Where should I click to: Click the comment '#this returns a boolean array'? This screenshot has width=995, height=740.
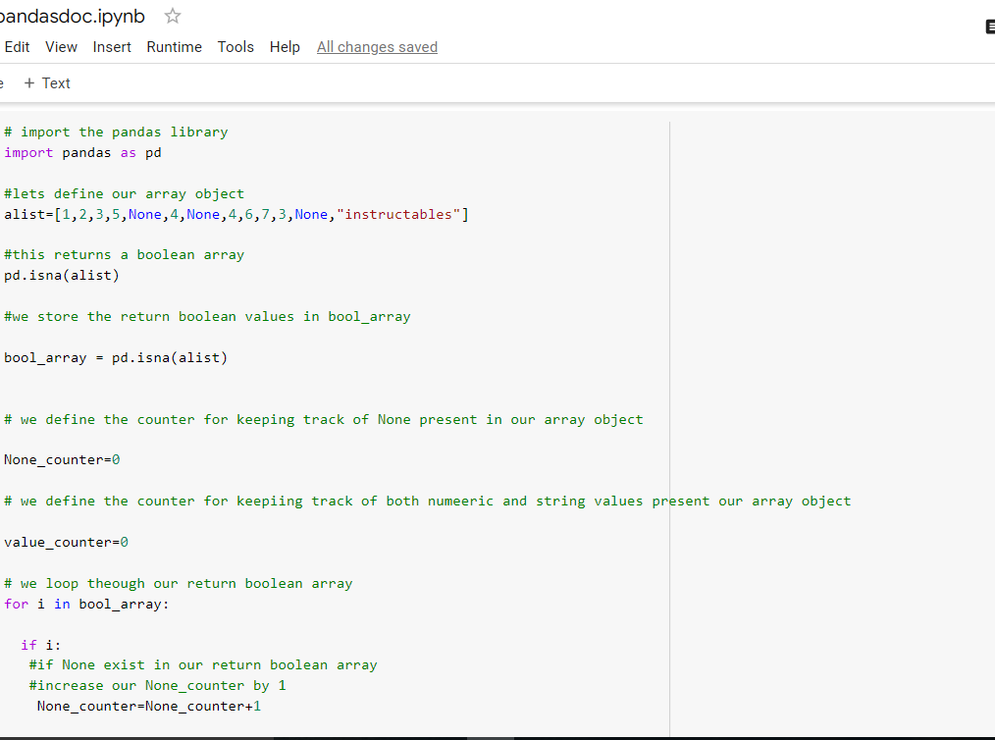pyautogui.click(x=124, y=254)
